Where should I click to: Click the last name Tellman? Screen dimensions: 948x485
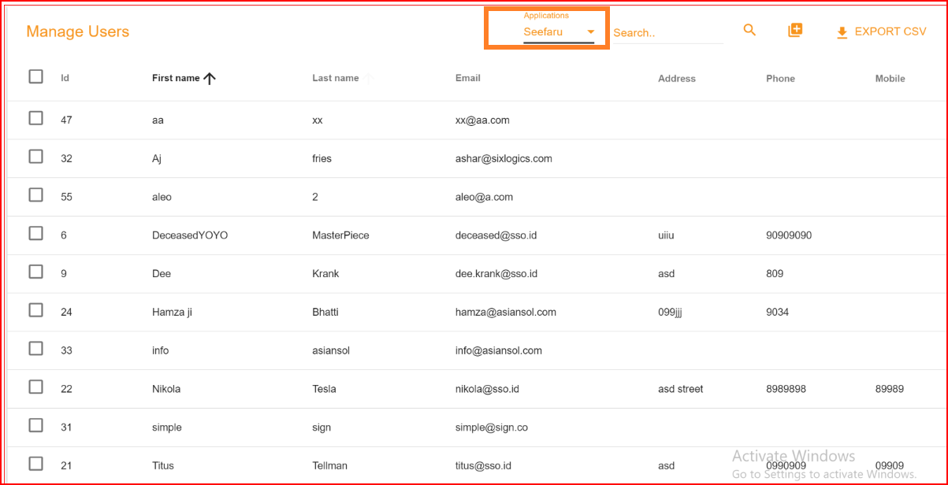[x=330, y=466]
